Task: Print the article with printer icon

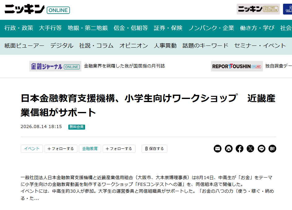Action: coord(229,148)
